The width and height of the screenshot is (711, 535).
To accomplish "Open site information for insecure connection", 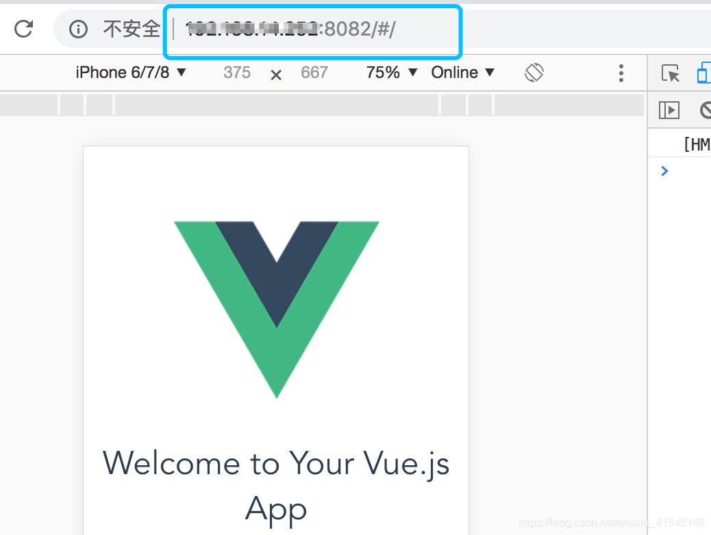I will 79,29.
